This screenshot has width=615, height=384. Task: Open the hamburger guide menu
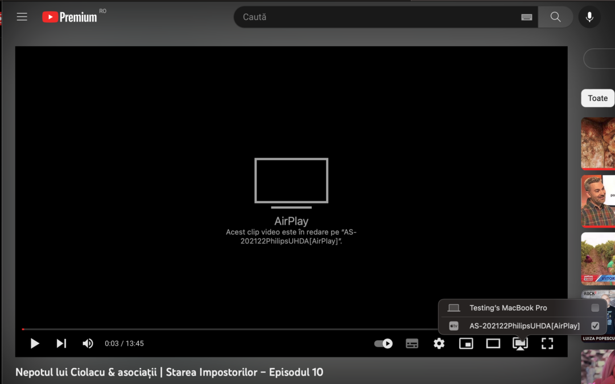[22, 16]
